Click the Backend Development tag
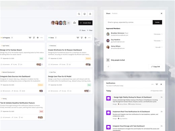The width and height of the screenshot is (175, 131). pos(8,72)
